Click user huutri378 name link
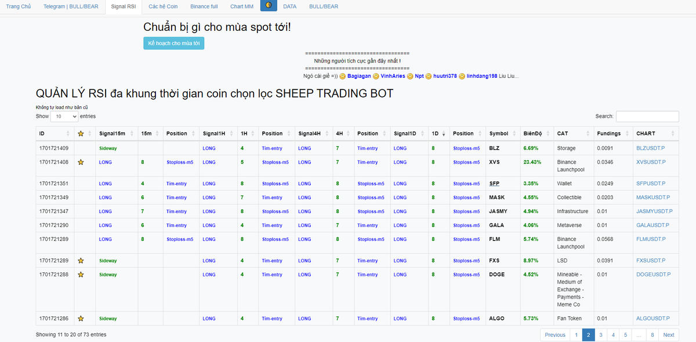Viewport: 696px width, 342px height. point(445,76)
